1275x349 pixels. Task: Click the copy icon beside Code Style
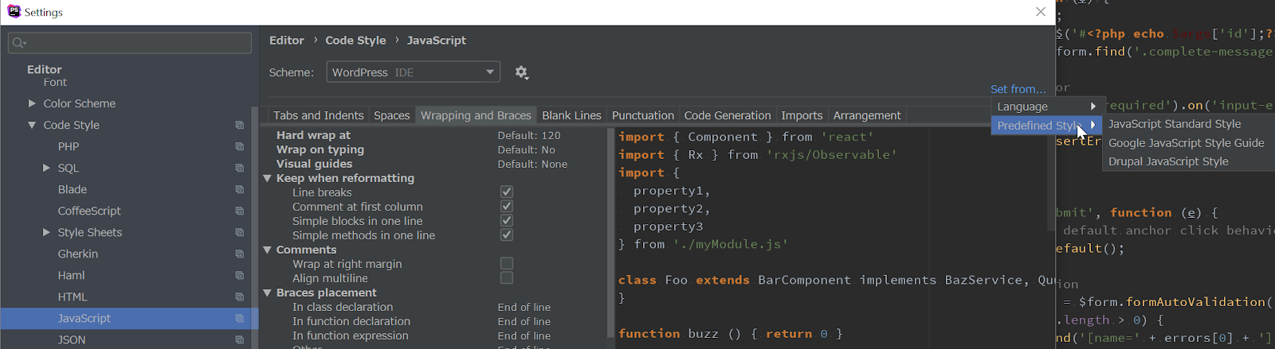(239, 125)
